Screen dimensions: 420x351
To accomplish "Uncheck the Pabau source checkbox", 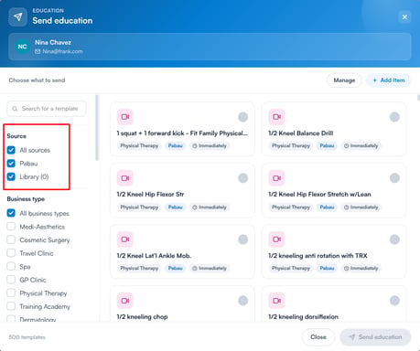I will point(11,164).
